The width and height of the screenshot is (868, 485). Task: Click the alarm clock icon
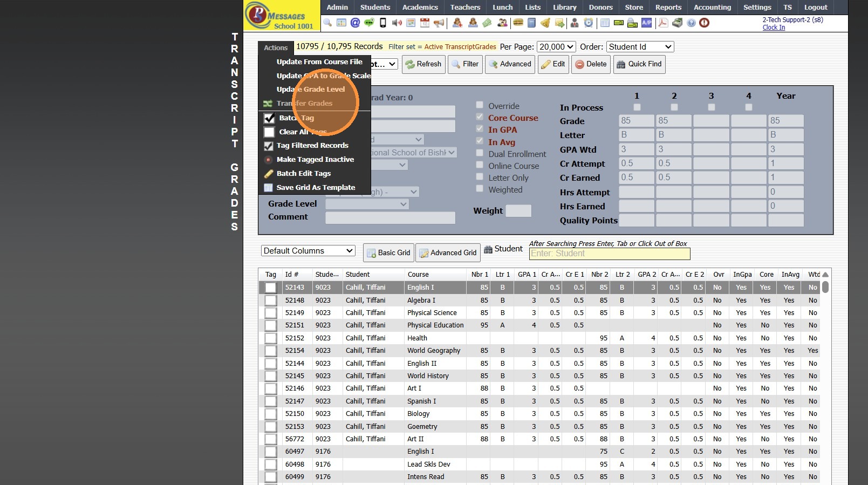click(589, 23)
